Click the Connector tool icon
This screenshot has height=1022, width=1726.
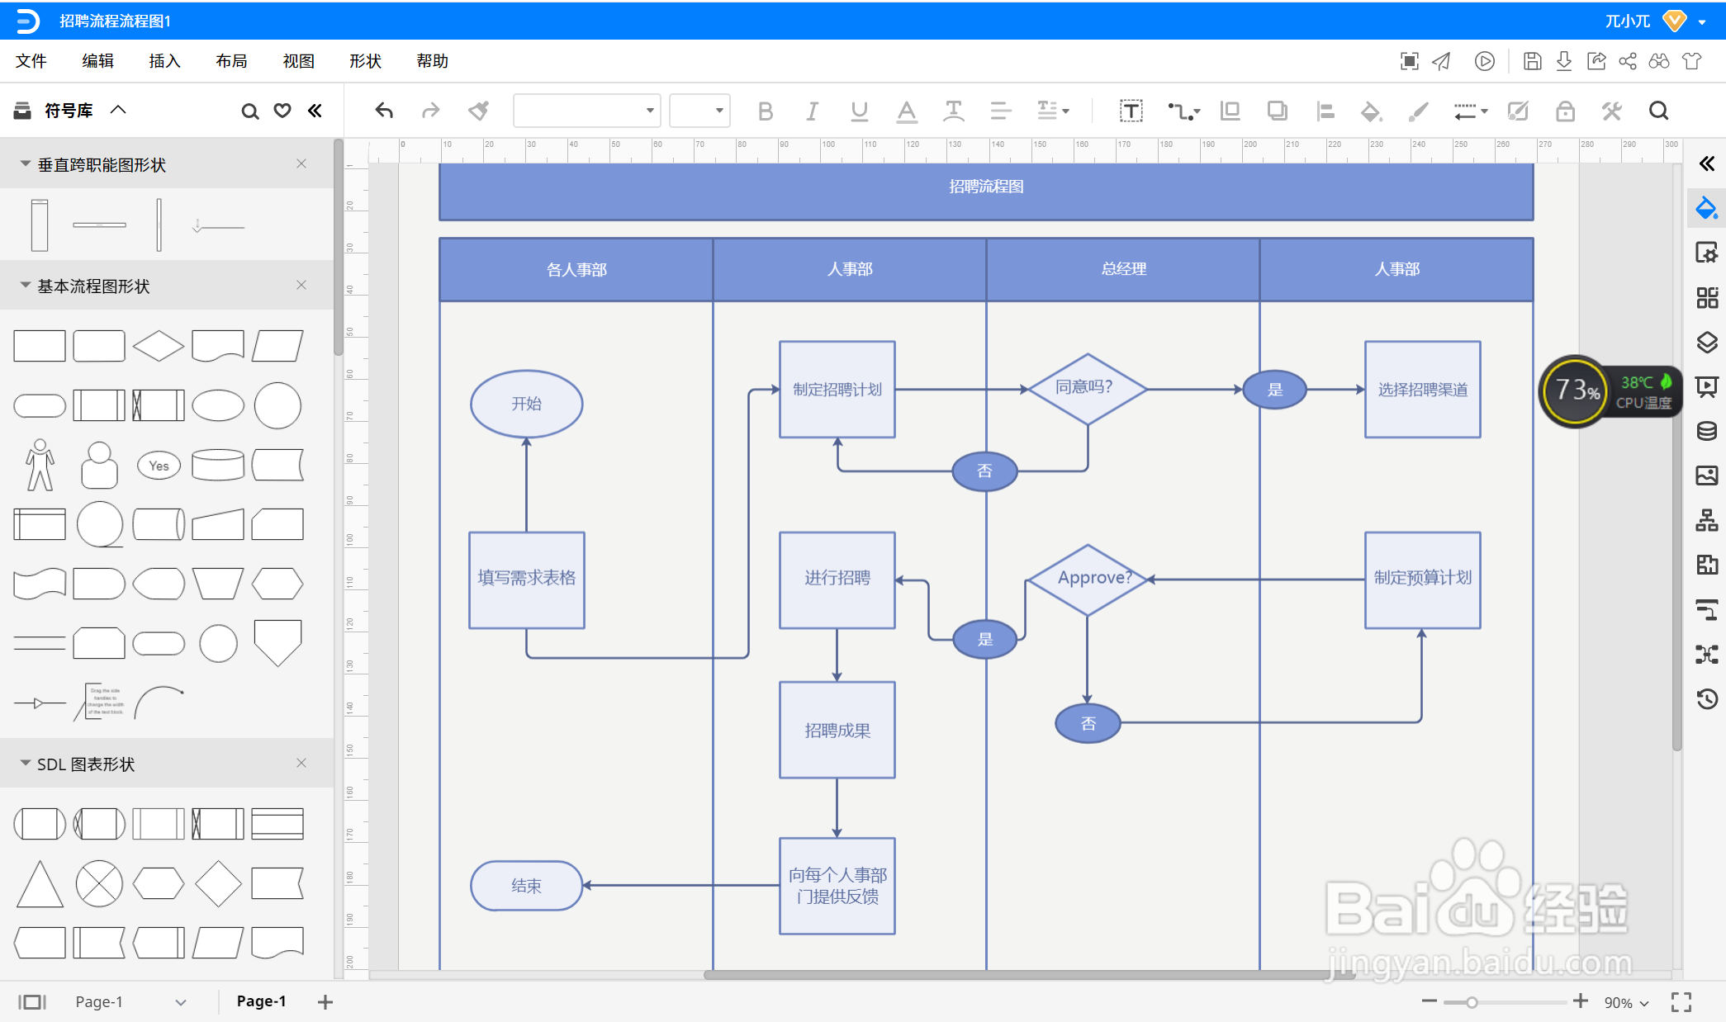click(x=1182, y=111)
